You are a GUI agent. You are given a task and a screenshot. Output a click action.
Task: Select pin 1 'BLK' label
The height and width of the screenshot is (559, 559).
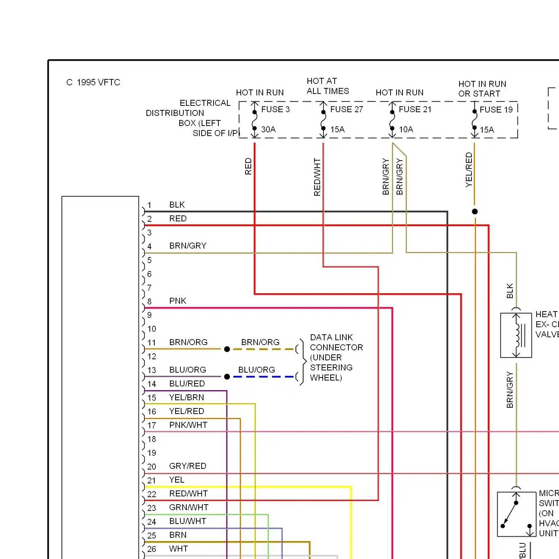coord(177,205)
